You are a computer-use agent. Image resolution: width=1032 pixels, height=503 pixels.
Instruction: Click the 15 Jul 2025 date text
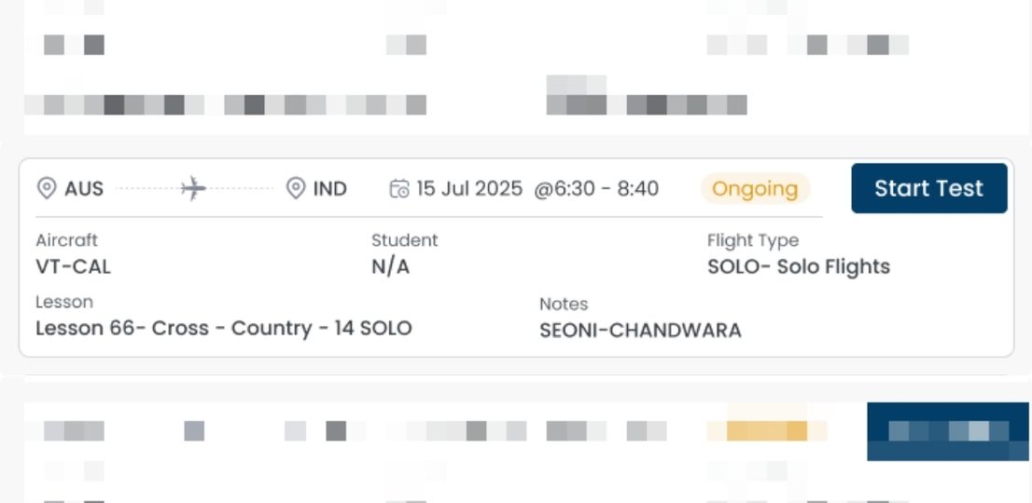(x=469, y=189)
